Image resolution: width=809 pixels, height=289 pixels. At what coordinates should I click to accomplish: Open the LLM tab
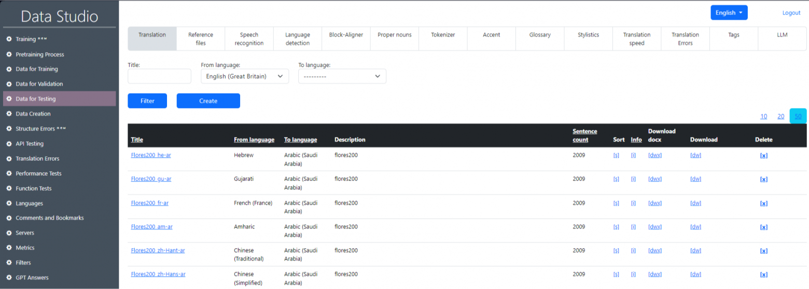coord(783,39)
